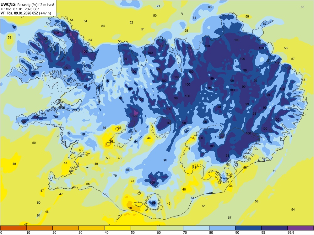Click the map value '79' in the southwest
This screenshot has height=235, width=314.
pyautogui.click(x=115, y=176)
